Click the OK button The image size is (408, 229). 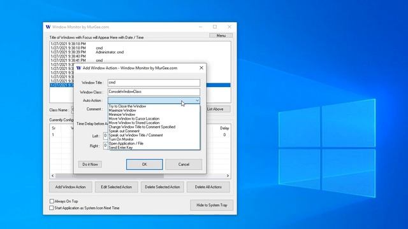(145, 164)
